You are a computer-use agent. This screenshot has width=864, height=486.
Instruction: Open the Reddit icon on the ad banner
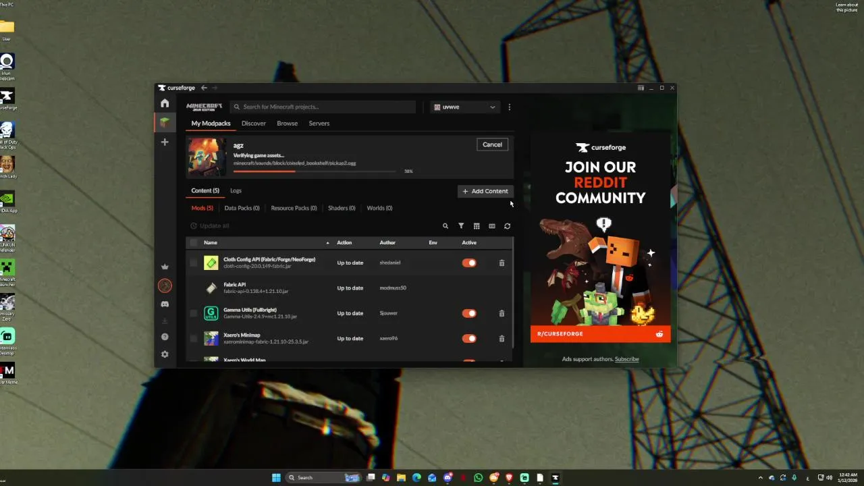pos(659,333)
